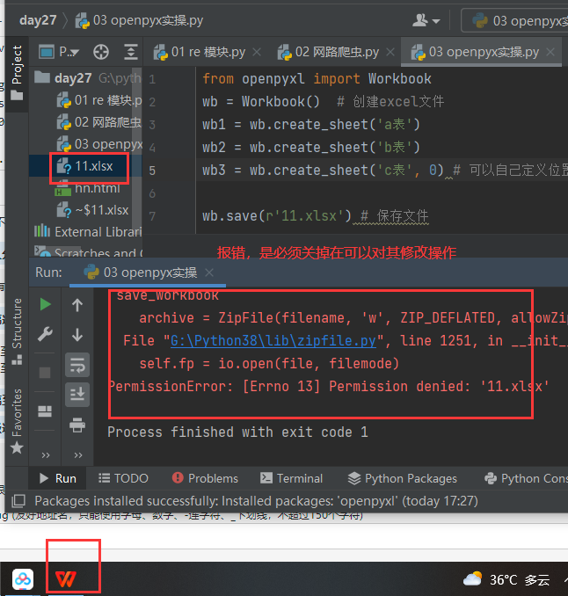
Task: Click the wb.save line in editor
Action: [x=277, y=216]
